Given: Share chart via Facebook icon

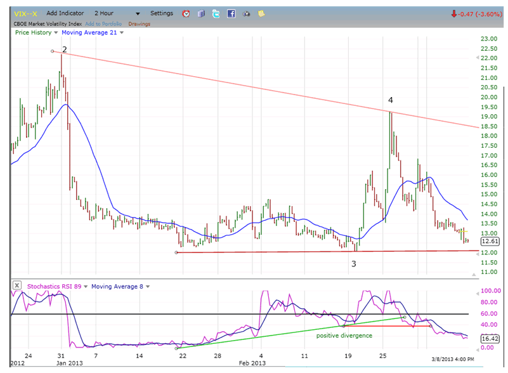Looking at the screenshot, I should coord(231,13).
